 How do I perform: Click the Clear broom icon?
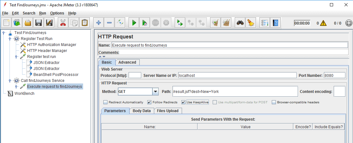215,23
